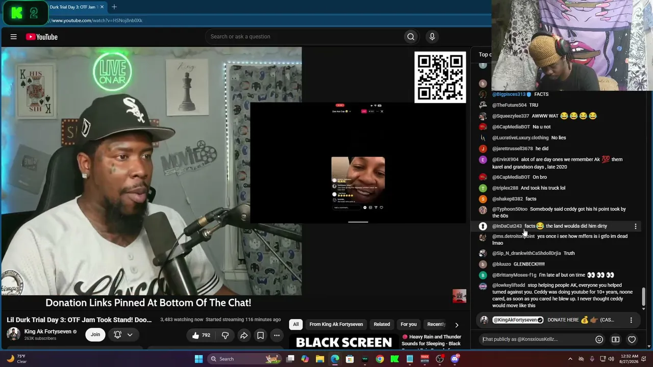Screen dimensions: 653x367
Task: Click the stream title under the video
Action: pyautogui.click(x=79, y=320)
